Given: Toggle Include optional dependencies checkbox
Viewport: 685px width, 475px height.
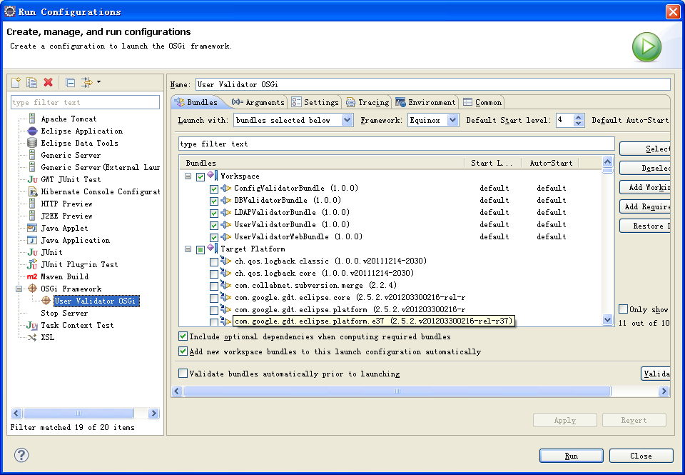Looking at the screenshot, I should tap(183, 336).
